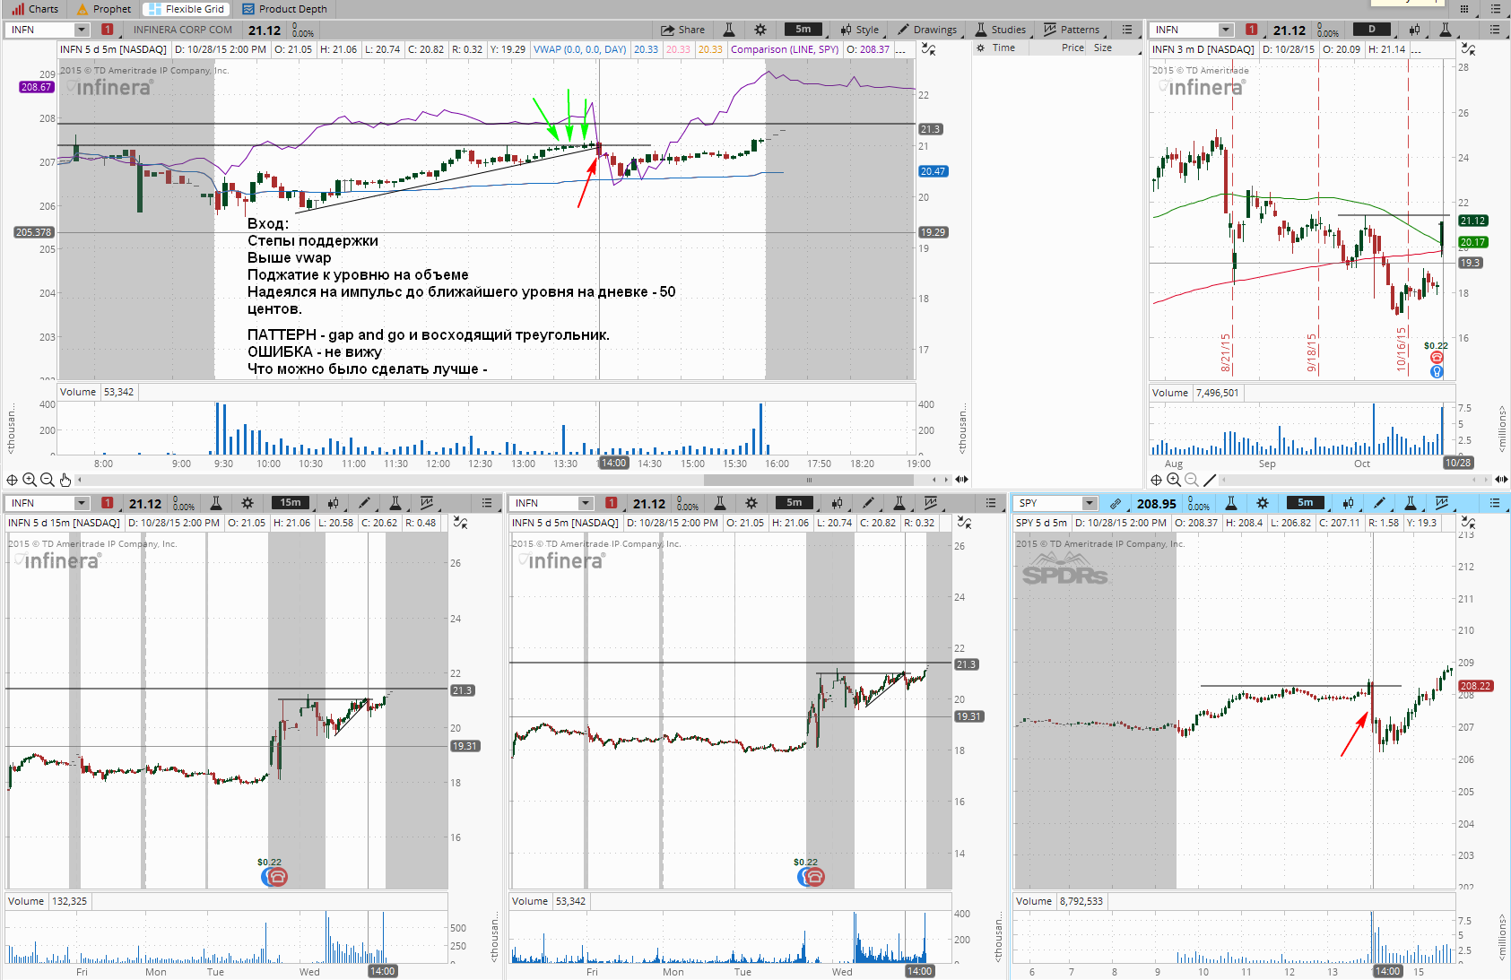Viewport: 1511px width, 980px height.
Task: Select pan crosshair tool below main chart
Action: pos(13,480)
